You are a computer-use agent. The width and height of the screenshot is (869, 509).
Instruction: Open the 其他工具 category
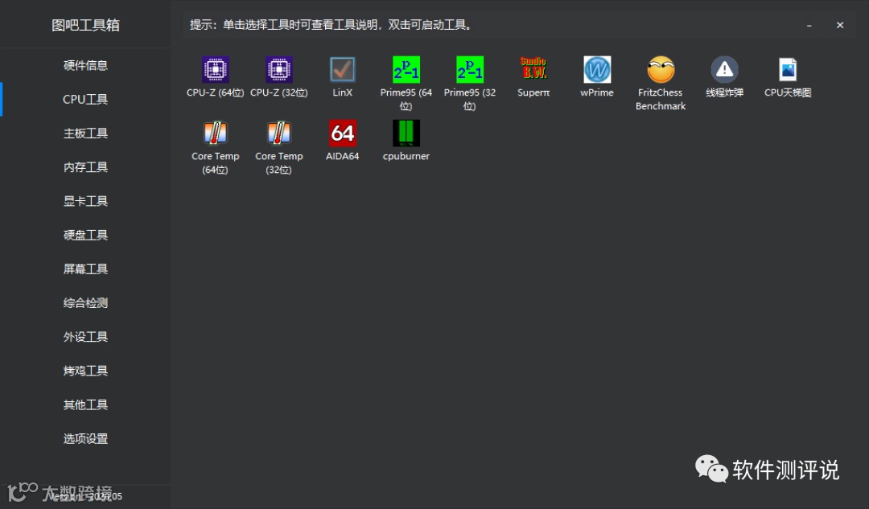(x=85, y=405)
